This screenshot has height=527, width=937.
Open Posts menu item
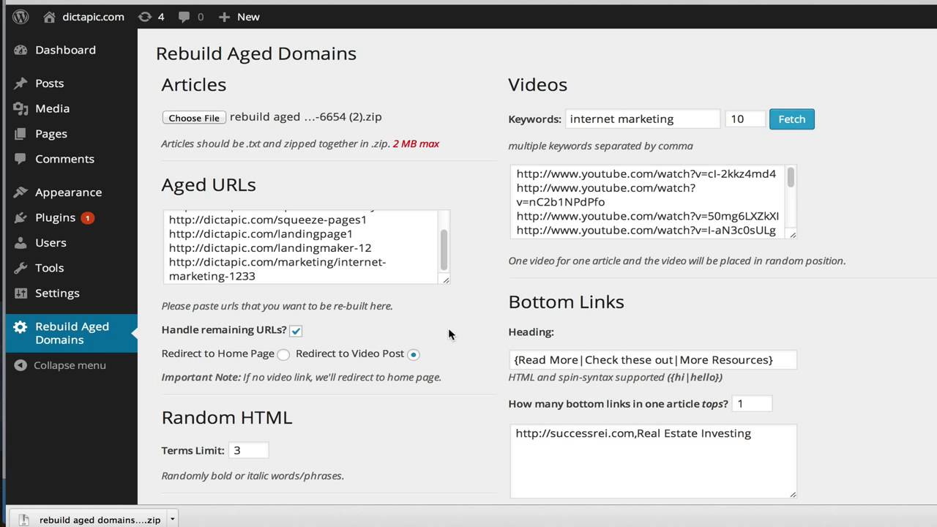(x=50, y=83)
